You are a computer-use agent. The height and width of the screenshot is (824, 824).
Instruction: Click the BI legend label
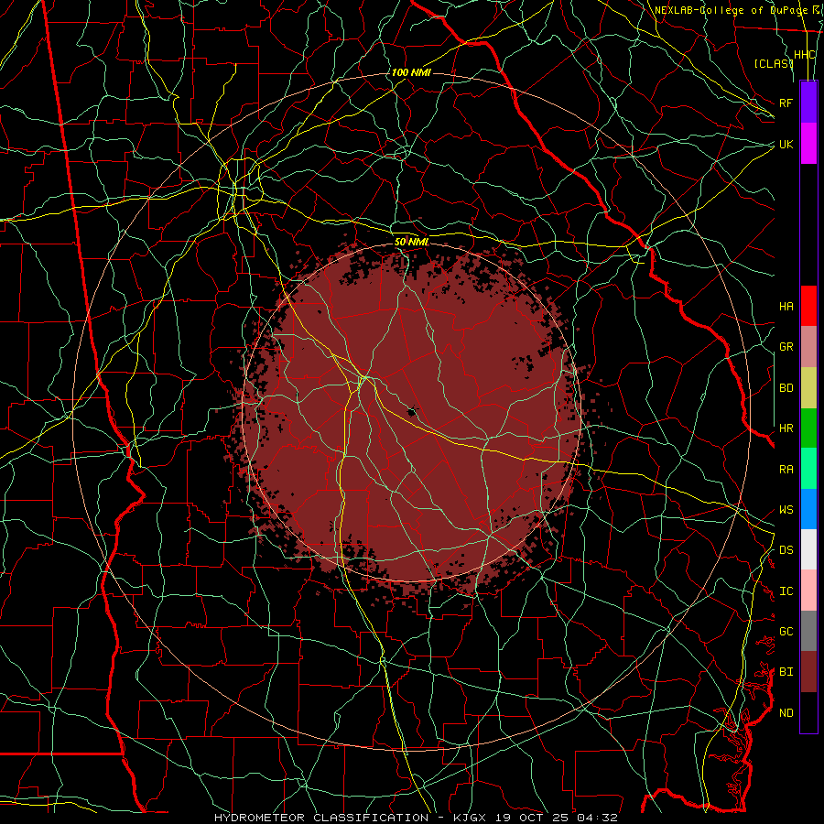coord(786,672)
